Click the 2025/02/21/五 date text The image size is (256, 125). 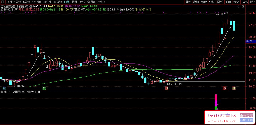[9, 10]
